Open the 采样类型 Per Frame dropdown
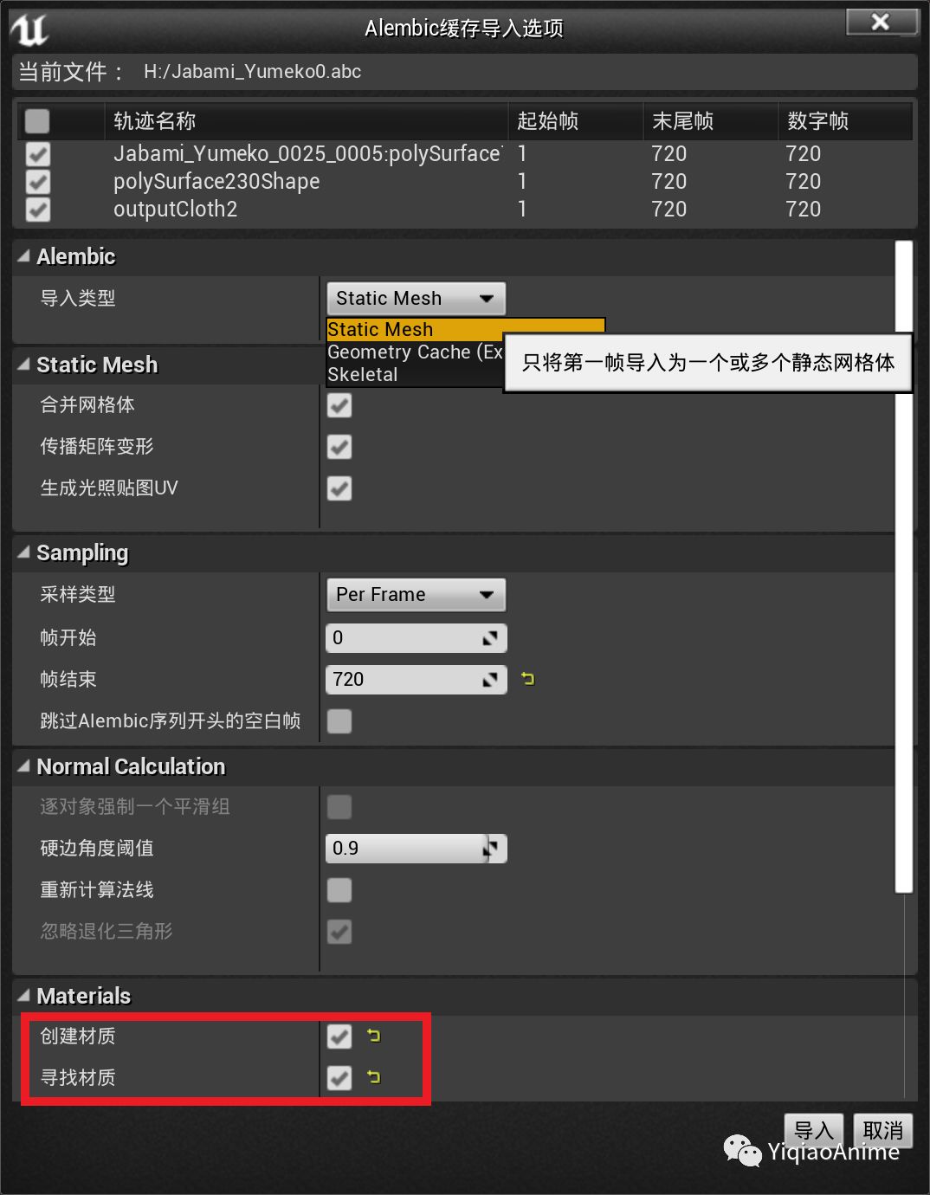This screenshot has height=1195, width=930. click(416, 595)
